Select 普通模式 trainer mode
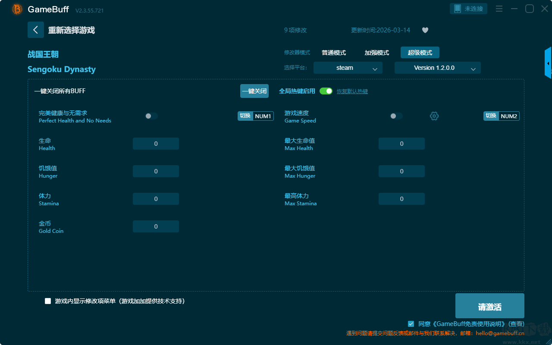Image resolution: width=552 pixels, height=345 pixels. [x=334, y=53]
